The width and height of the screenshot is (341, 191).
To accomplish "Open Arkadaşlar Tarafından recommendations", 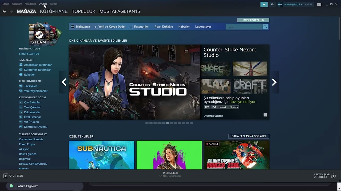I will tap(38, 65).
